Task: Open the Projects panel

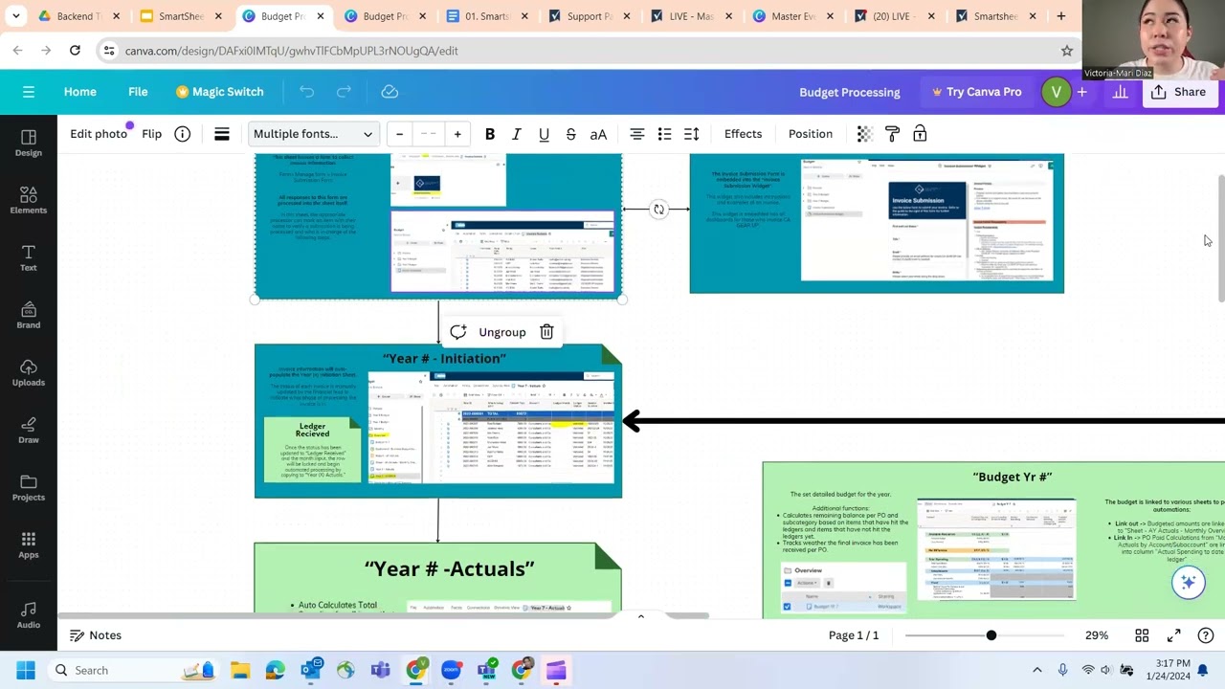Action: coord(28,487)
